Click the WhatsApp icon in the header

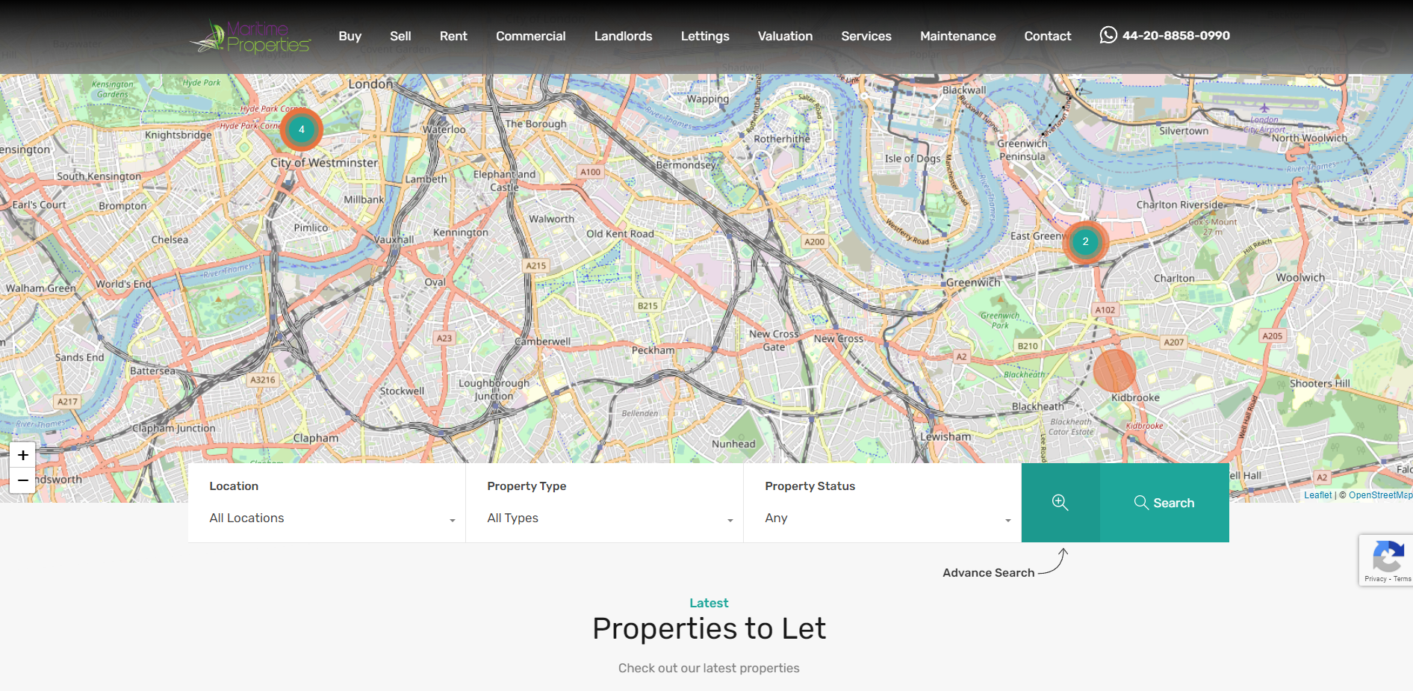click(x=1110, y=35)
